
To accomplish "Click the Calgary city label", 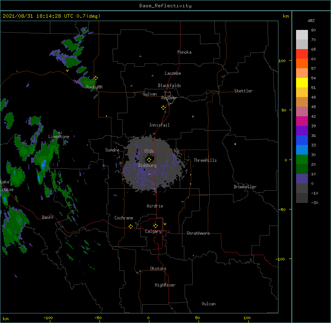I will [153, 231].
